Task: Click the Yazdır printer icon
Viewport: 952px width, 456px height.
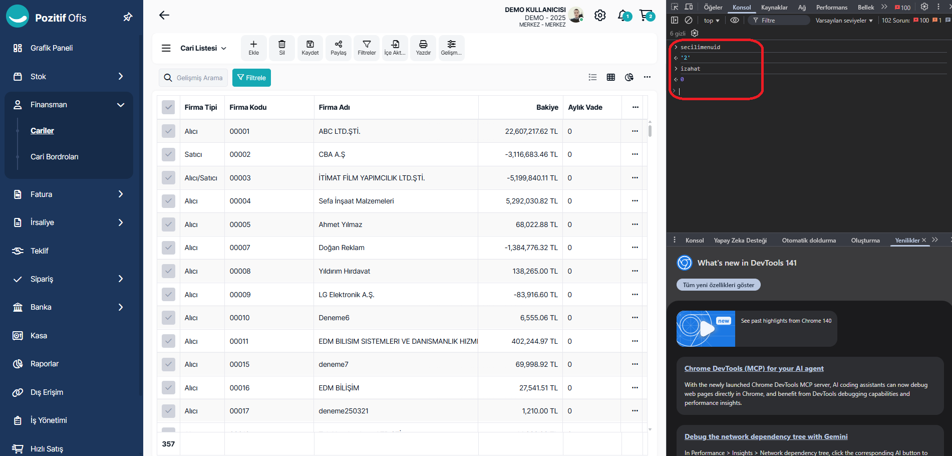Action: click(x=423, y=48)
